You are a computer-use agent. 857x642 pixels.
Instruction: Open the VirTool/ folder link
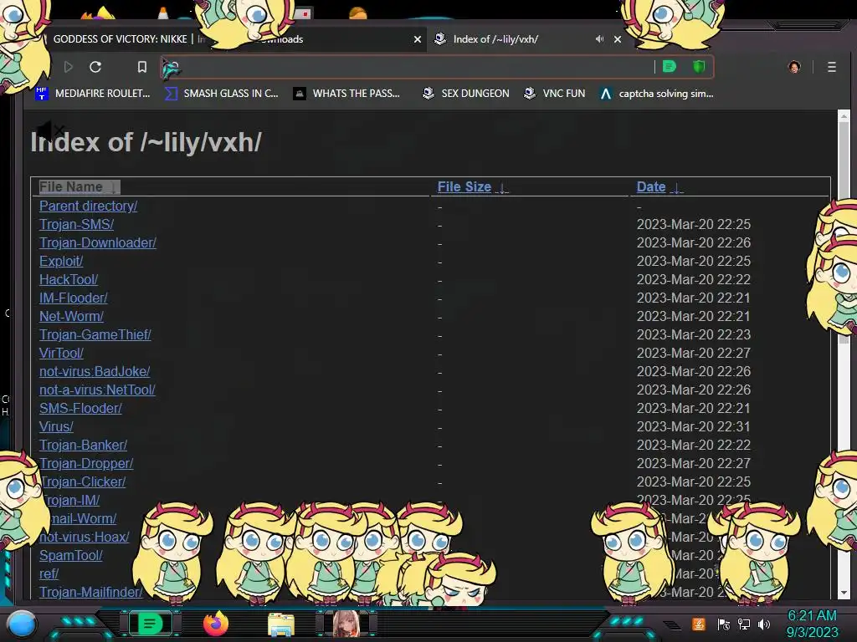point(61,354)
